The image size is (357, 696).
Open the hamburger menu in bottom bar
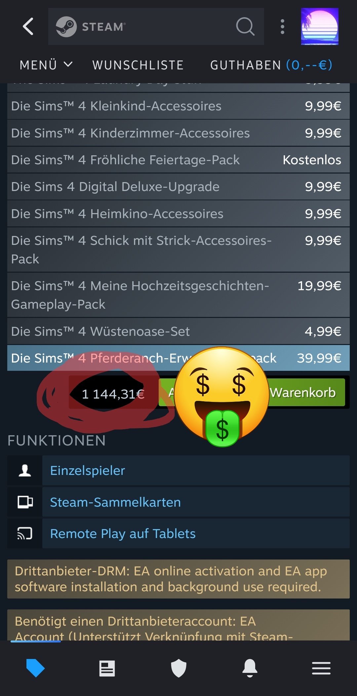321,668
